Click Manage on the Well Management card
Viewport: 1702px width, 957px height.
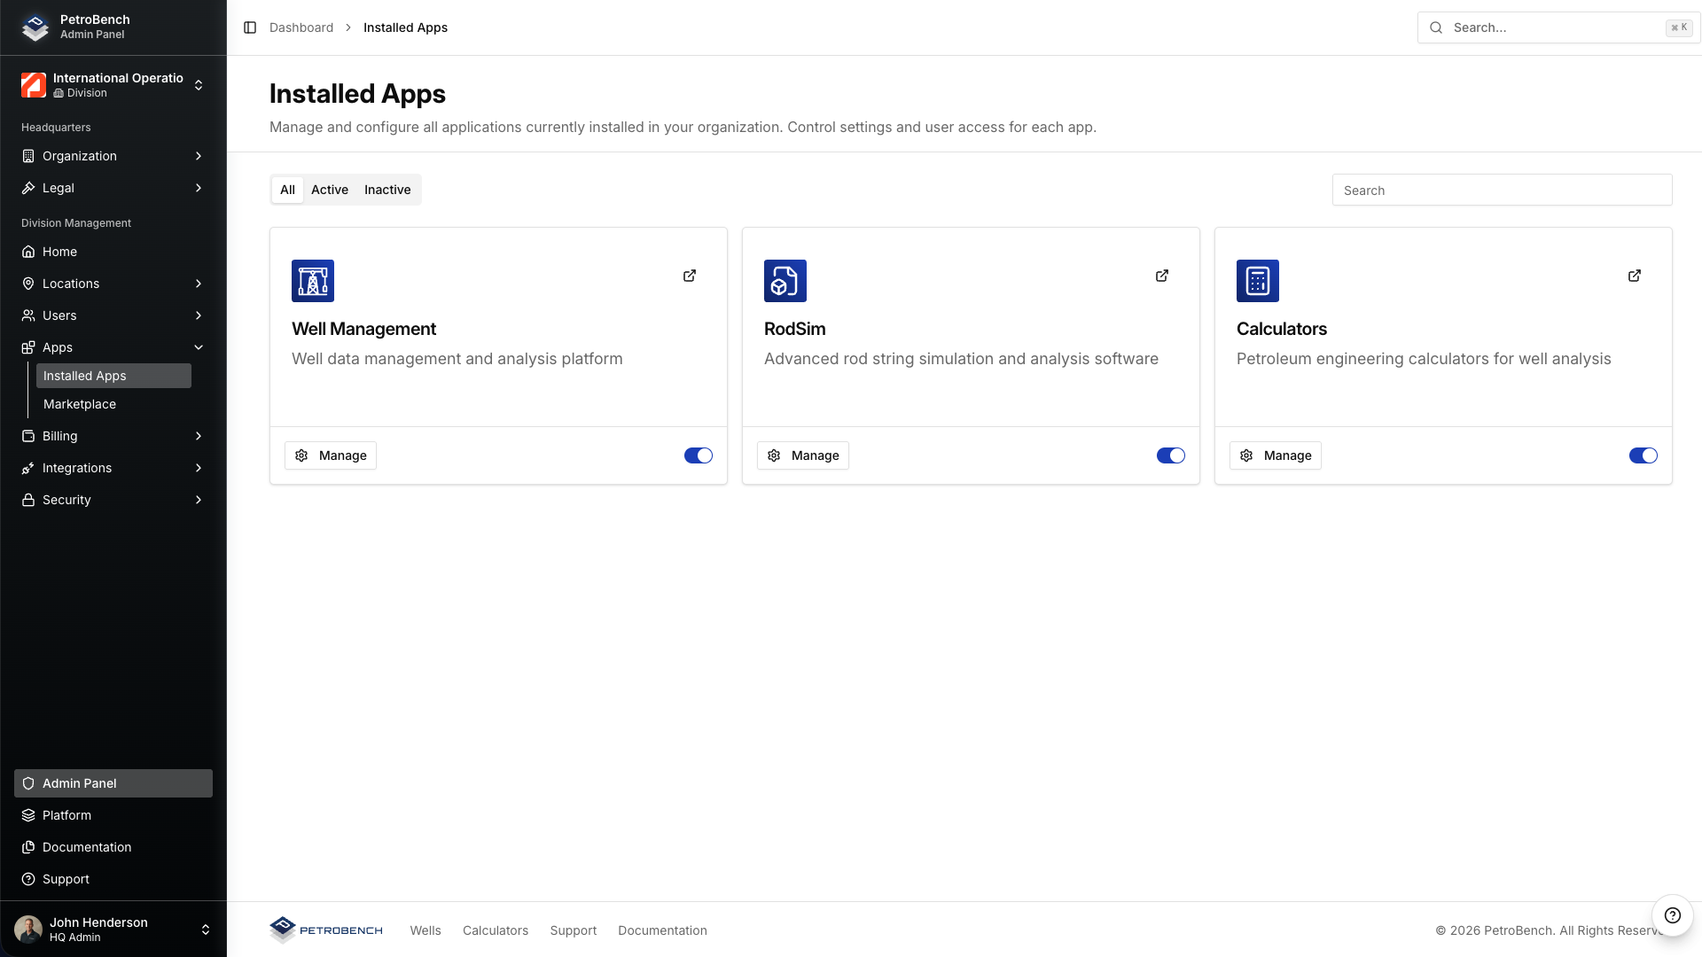coord(330,455)
